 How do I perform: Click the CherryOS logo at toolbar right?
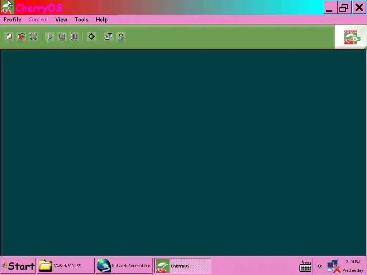click(x=351, y=37)
